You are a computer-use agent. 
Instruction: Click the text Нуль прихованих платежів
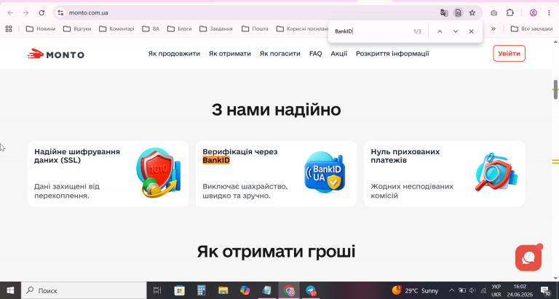click(x=405, y=156)
